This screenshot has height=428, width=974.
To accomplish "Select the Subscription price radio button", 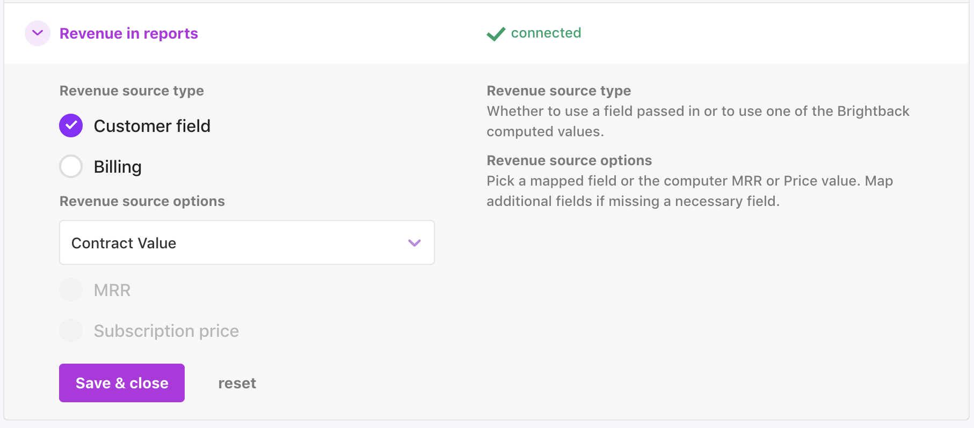I will [71, 331].
